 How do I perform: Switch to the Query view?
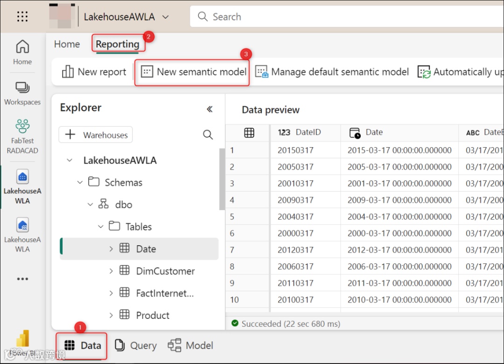135,345
